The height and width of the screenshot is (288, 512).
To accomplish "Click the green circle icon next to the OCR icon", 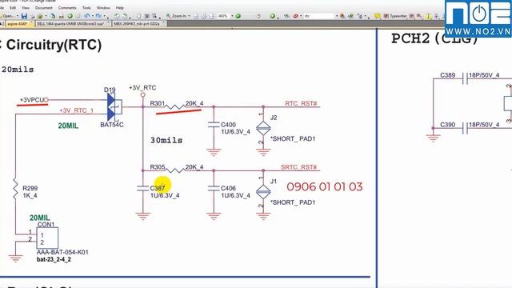I will click(x=70, y=16).
